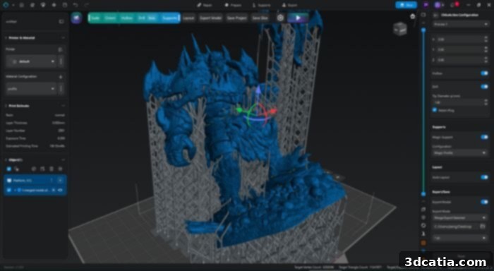
Task: Open notifications with red badge
Action: (454, 5)
